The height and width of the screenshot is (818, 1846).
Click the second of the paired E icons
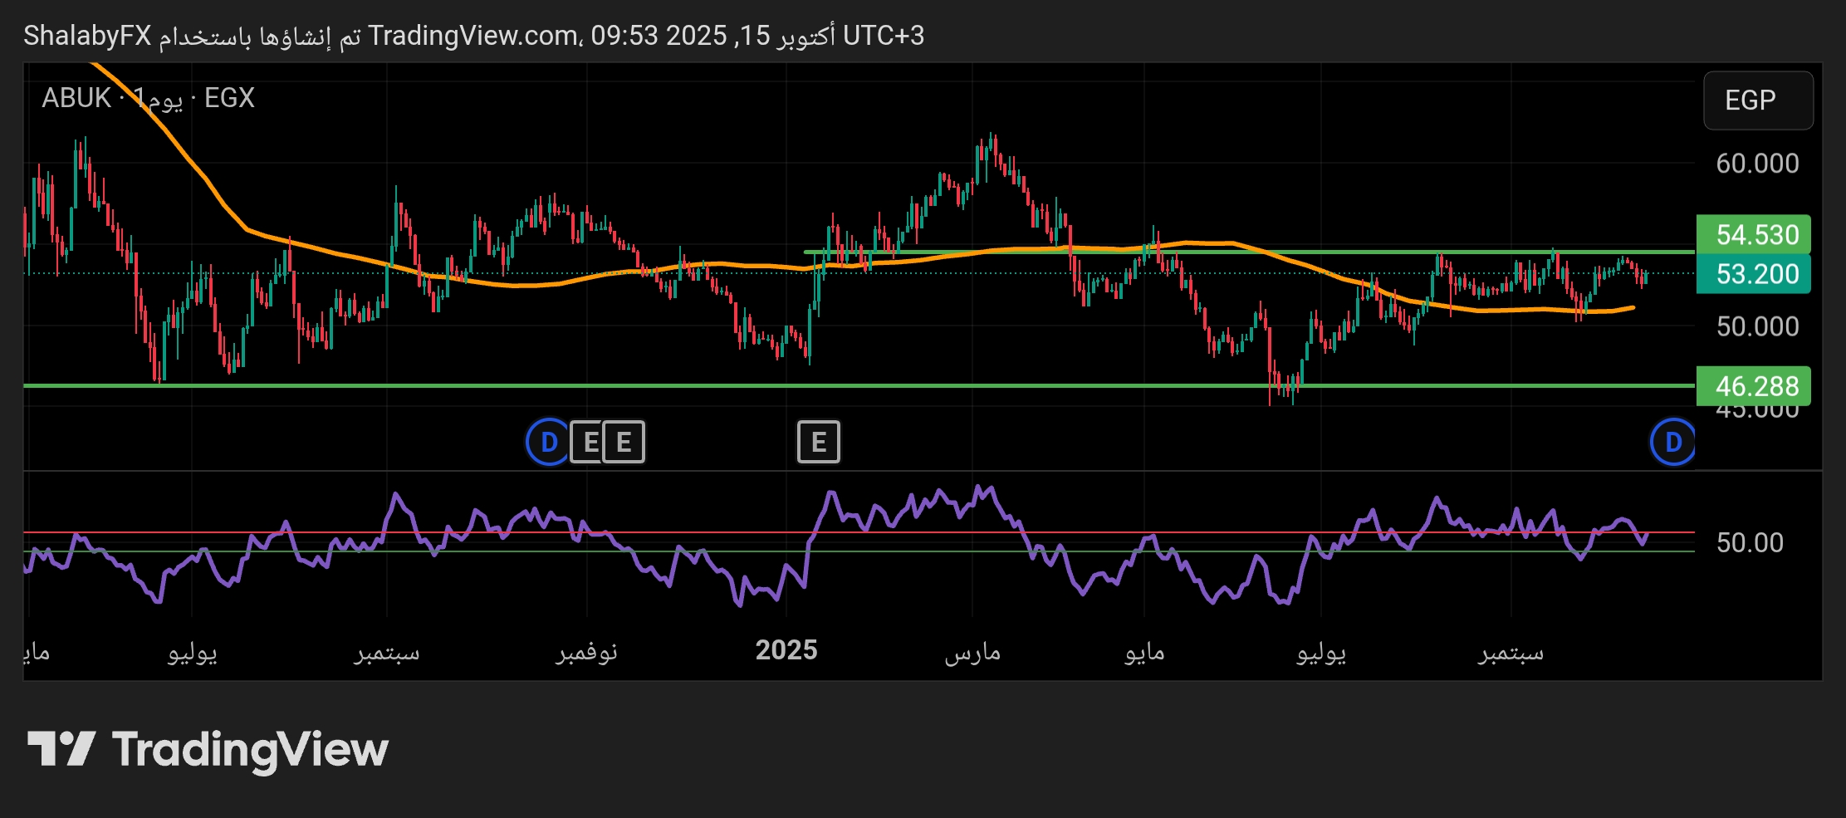coord(624,442)
